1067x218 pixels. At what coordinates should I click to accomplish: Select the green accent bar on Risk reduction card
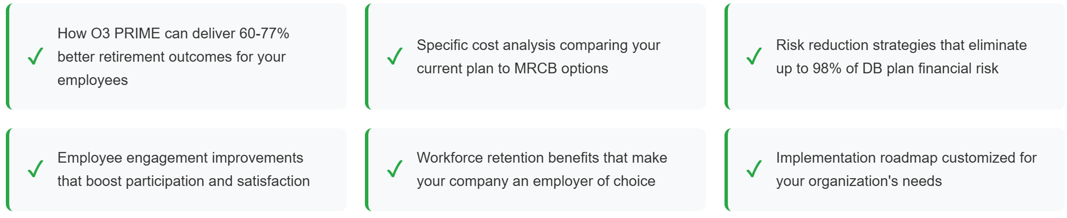[727, 56]
